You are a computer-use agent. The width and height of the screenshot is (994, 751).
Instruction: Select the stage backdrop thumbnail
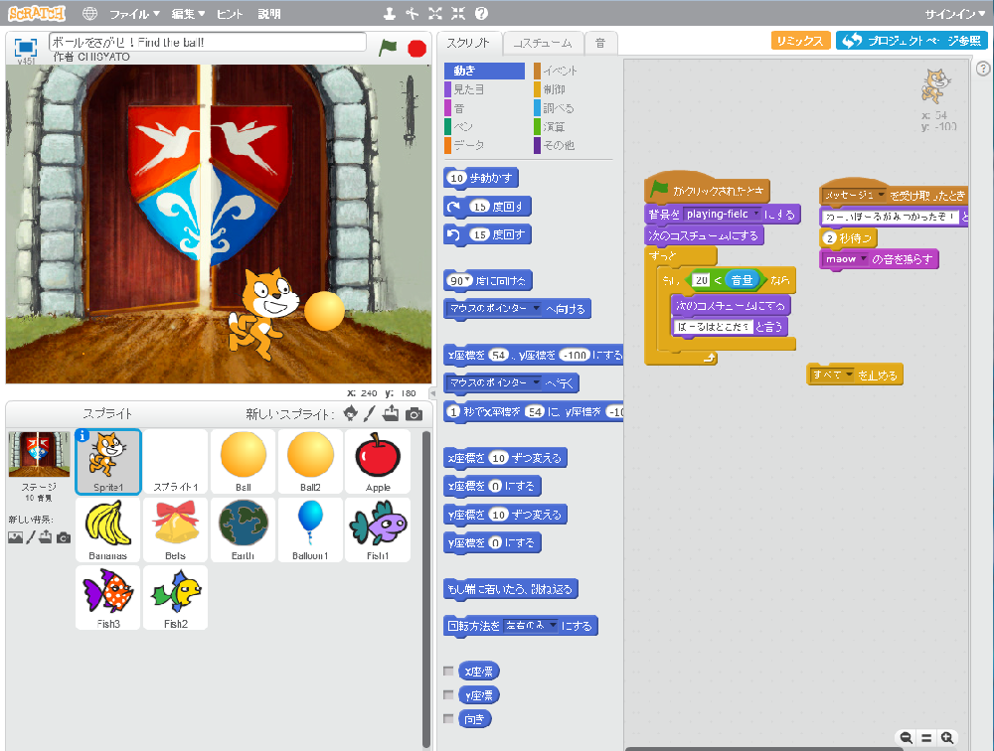40,454
